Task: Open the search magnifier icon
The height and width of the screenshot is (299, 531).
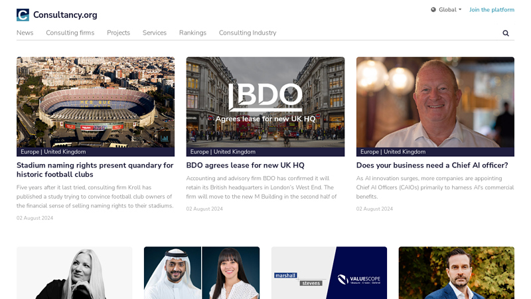Action: [506, 33]
